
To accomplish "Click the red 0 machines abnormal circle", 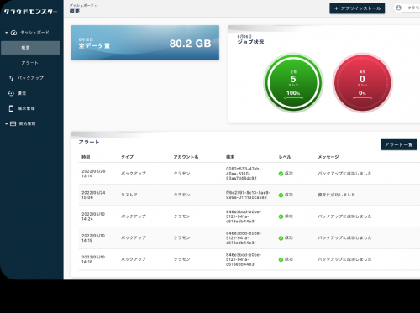I will 362,82.
